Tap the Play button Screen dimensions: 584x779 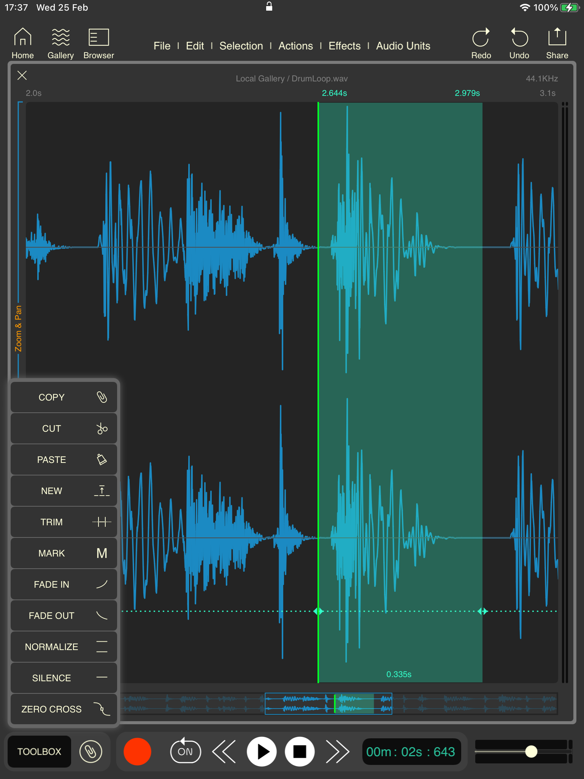tap(262, 751)
